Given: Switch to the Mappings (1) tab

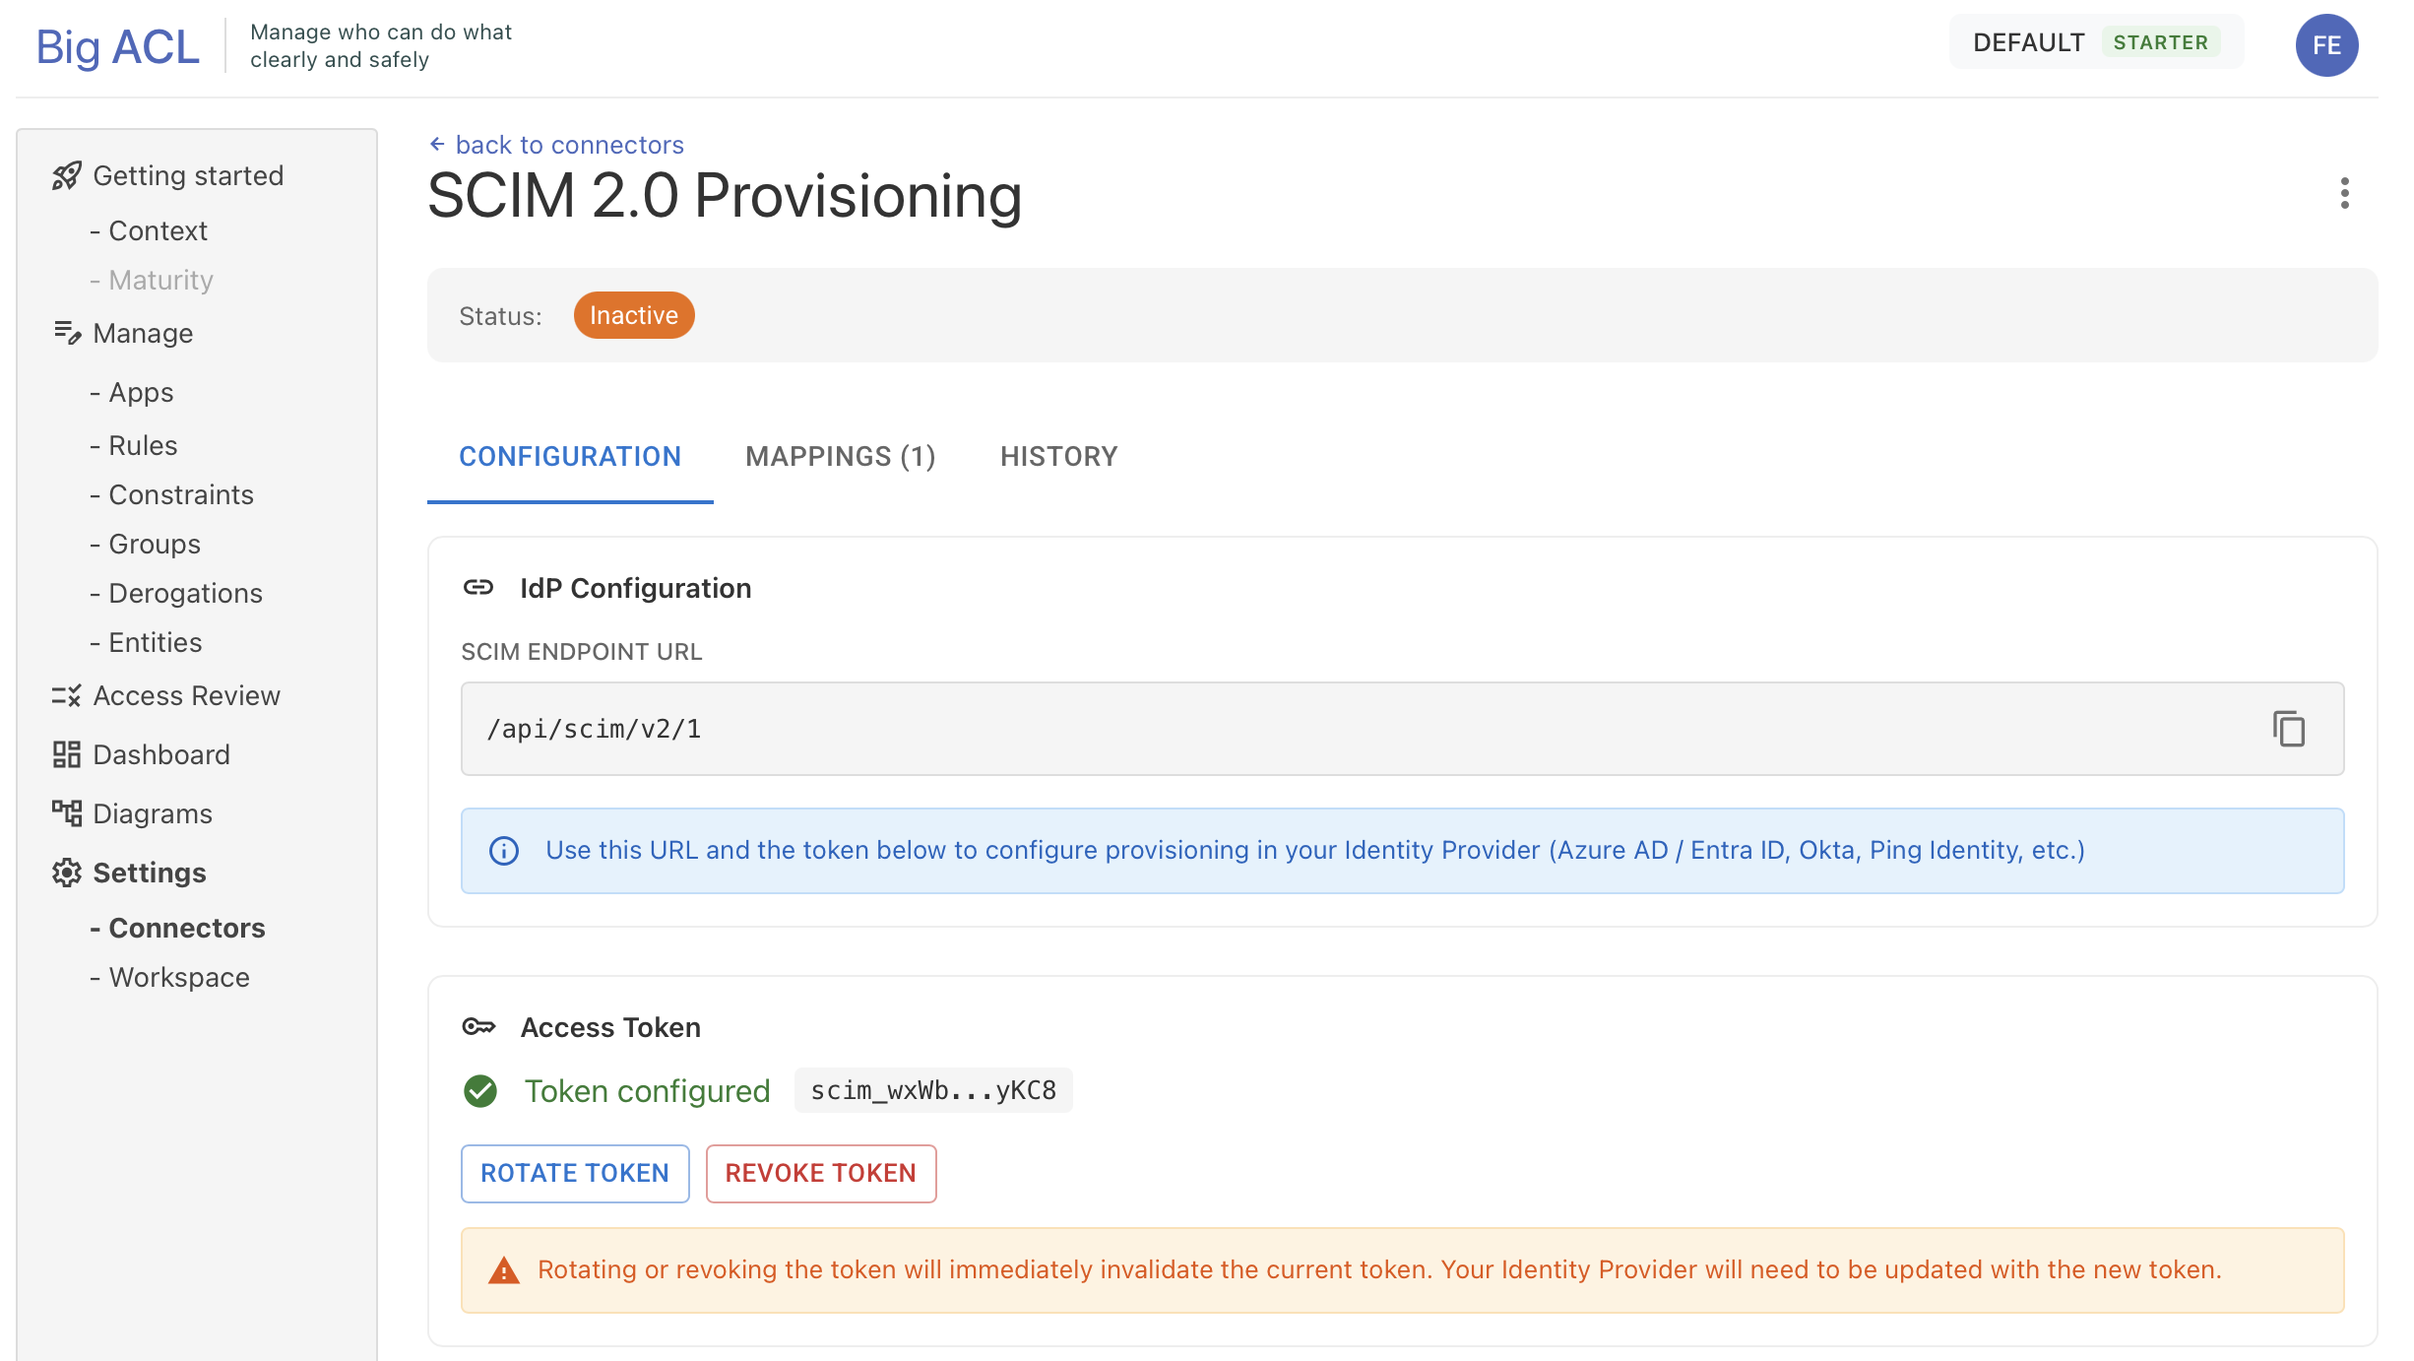Looking at the screenshot, I should click(840, 457).
